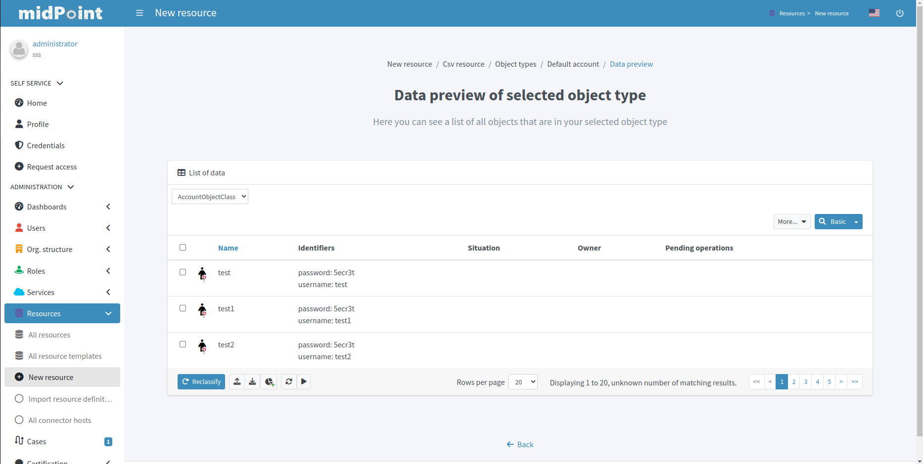Click the download export icon
This screenshot has height=464, width=923.
[x=252, y=381]
